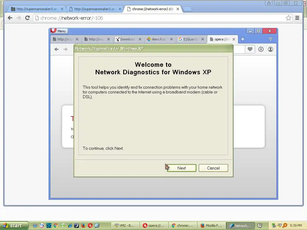The width and height of the screenshot is (307, 230).
Task: Close the E2Guardian tab in Opera
Action: pos(203,39)
